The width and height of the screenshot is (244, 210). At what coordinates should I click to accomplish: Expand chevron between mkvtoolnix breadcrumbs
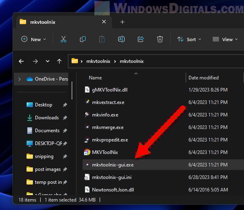[x=115, y=62]
